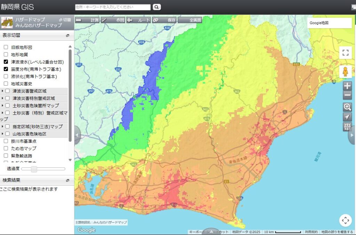Check the 山地災害危険地区 checkbox

pyautogui.click(x=8, y=134)
